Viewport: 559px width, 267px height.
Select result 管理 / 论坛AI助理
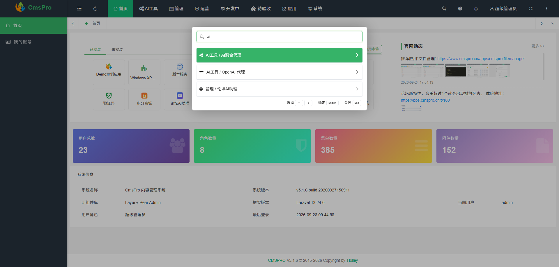[x=279, y=89]
